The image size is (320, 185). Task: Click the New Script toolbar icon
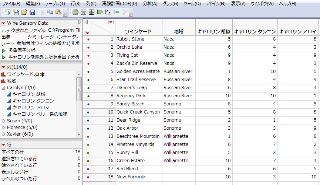click(16, 12)
